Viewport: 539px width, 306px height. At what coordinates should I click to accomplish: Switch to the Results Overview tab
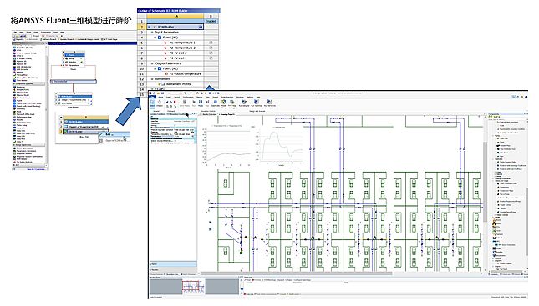click(x=208, y=114)
